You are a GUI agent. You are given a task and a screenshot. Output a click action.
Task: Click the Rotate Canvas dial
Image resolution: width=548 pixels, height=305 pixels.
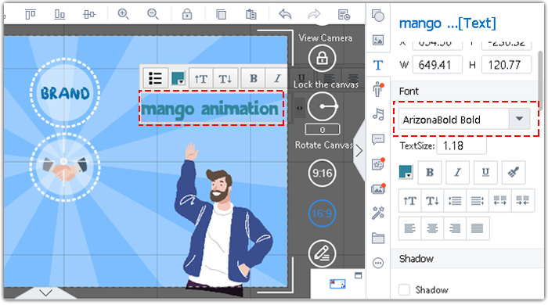click(323, 106)
